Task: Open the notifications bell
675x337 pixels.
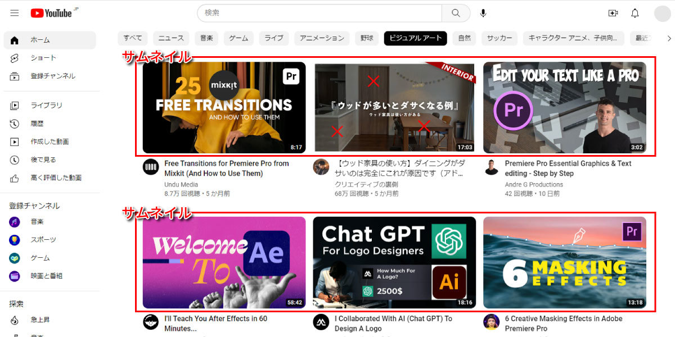Action: tap(635, 13)
